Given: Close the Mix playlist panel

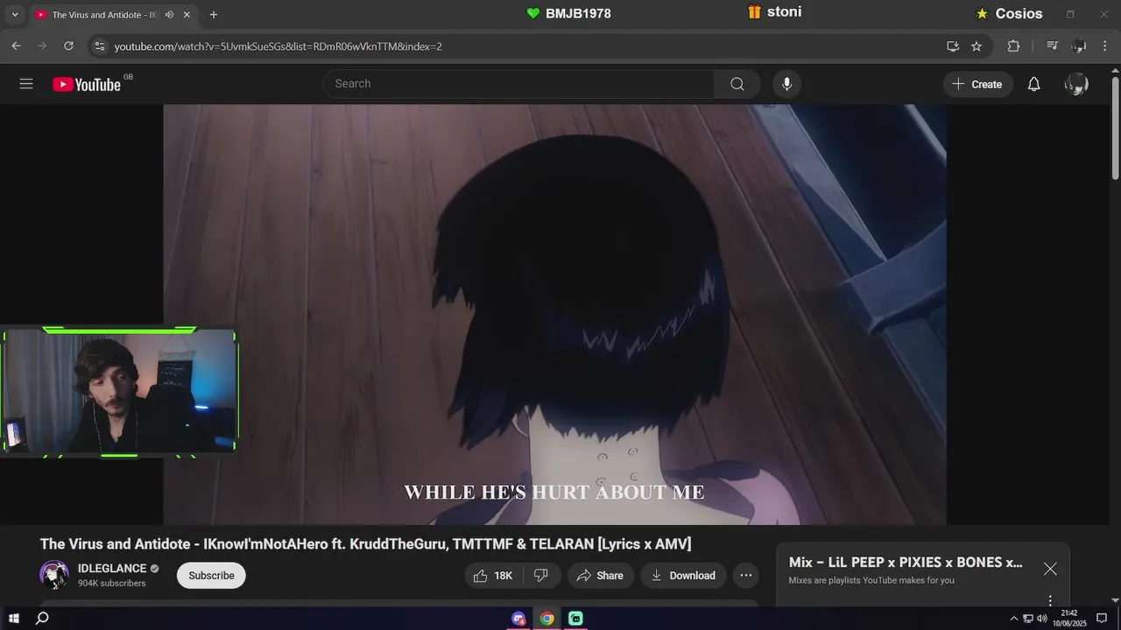Looking at the screenshot, I should 1050,569.
